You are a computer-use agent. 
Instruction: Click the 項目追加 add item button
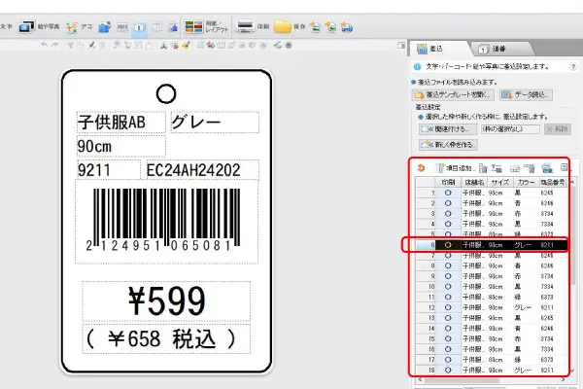456,168
